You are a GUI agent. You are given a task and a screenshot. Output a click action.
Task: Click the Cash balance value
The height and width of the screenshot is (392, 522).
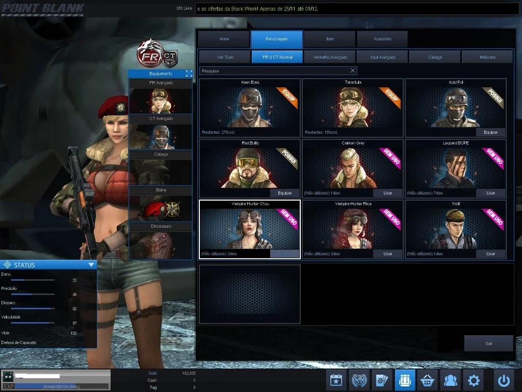194,380
